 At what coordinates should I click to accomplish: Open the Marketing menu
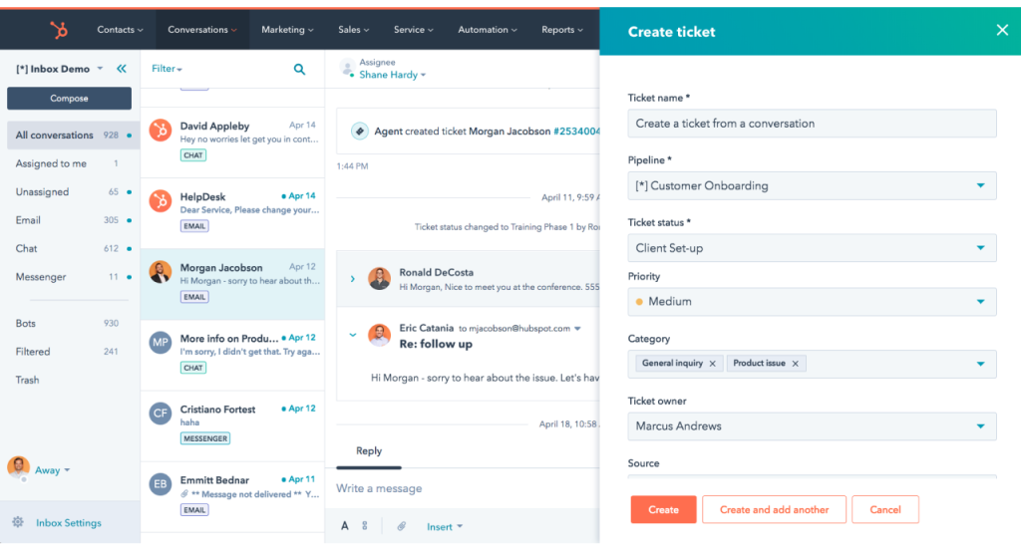point(287,30)
